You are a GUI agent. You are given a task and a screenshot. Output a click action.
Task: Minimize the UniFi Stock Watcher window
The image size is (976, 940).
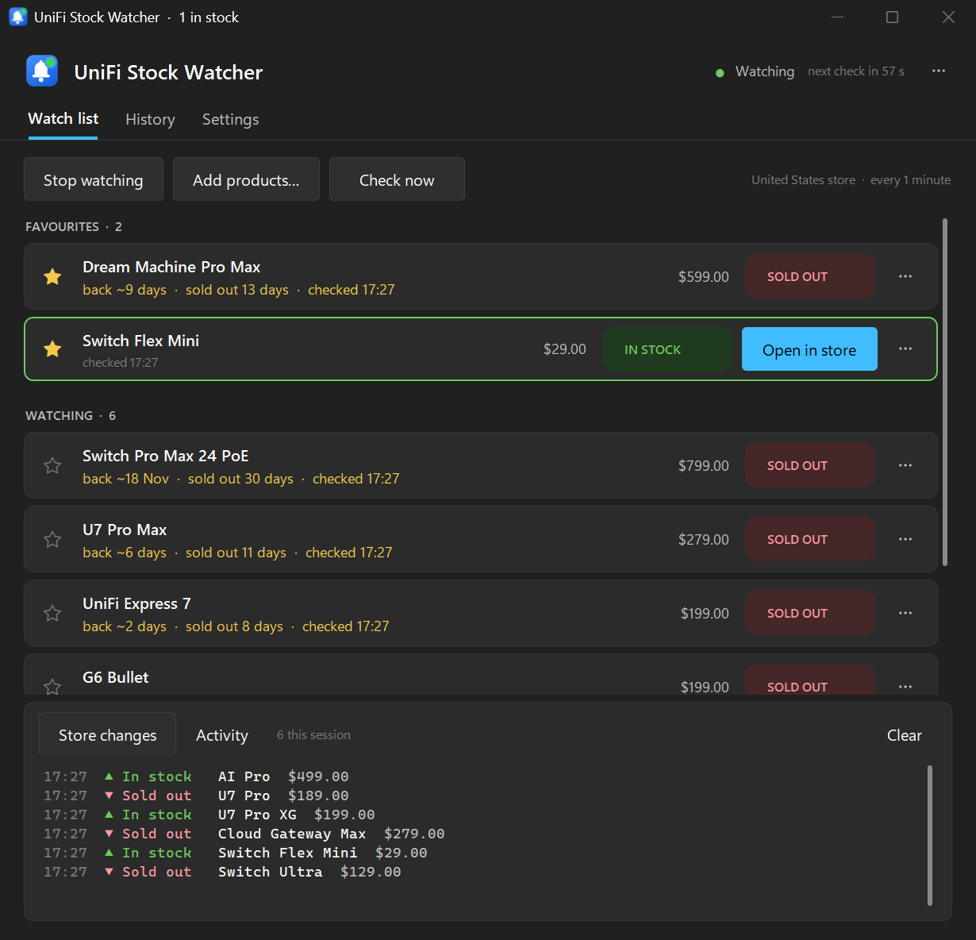[837, 17]
